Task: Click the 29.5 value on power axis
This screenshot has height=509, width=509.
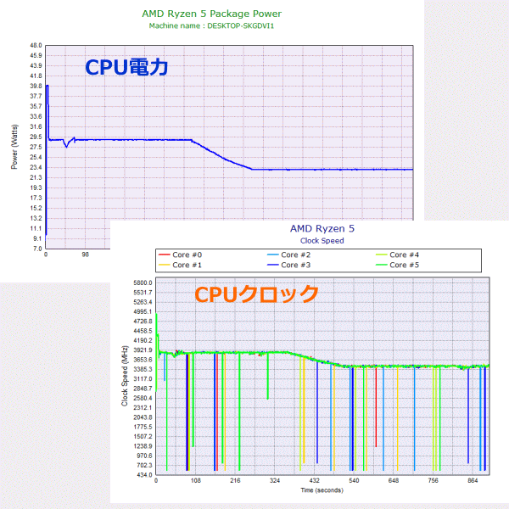Action: point(36,137)
